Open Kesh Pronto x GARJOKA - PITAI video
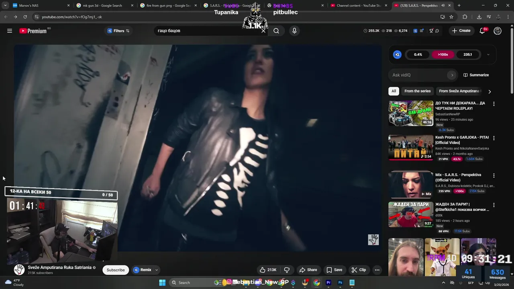This screenshot has height=289, width=514. click(411, 148)
